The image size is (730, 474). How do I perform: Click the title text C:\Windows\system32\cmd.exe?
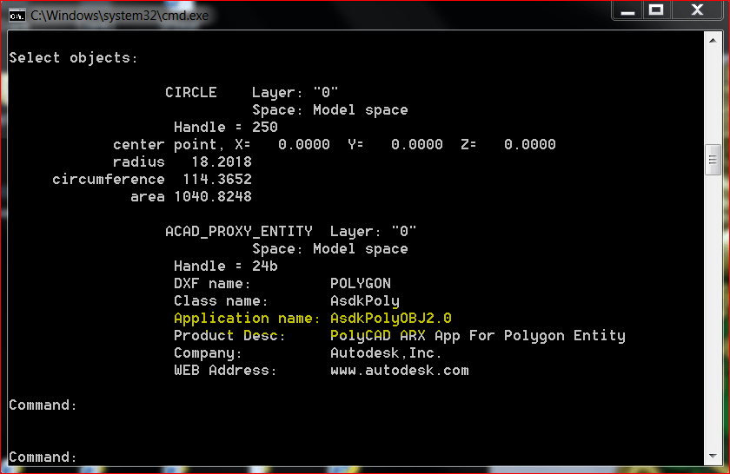tap(120, 16)
